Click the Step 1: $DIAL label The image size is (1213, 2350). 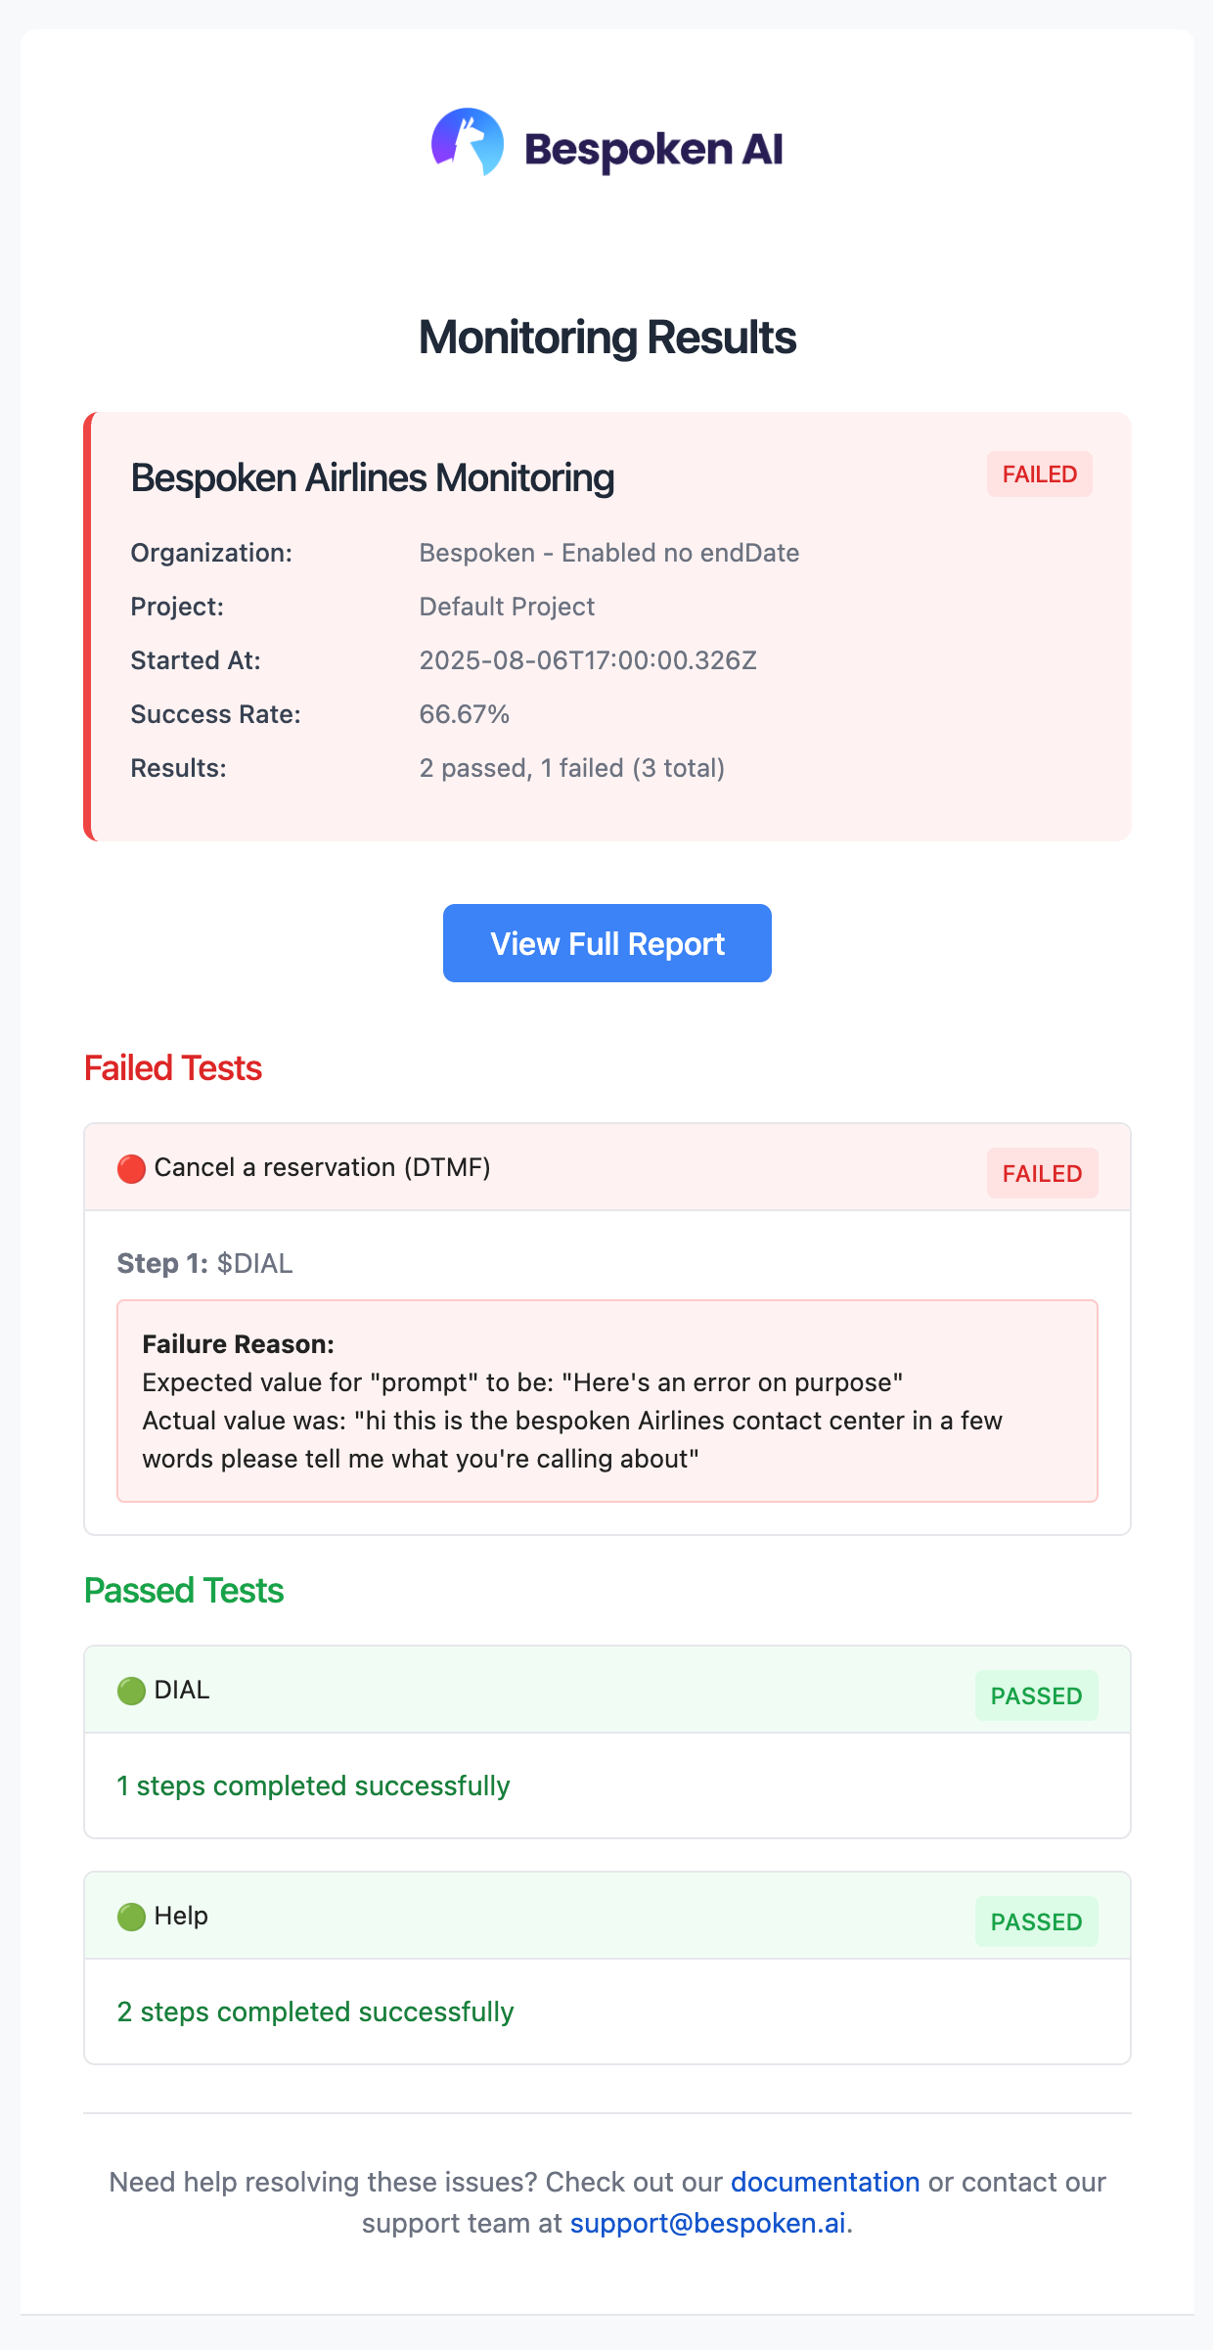pos(205,1263)
